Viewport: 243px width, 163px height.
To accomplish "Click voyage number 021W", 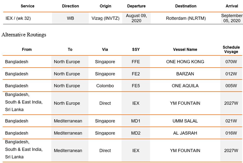I will coord(231,121).
